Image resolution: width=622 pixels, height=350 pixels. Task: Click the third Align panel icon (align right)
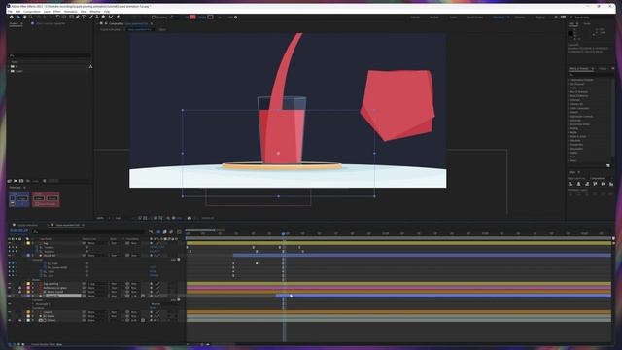pos(587,184)
